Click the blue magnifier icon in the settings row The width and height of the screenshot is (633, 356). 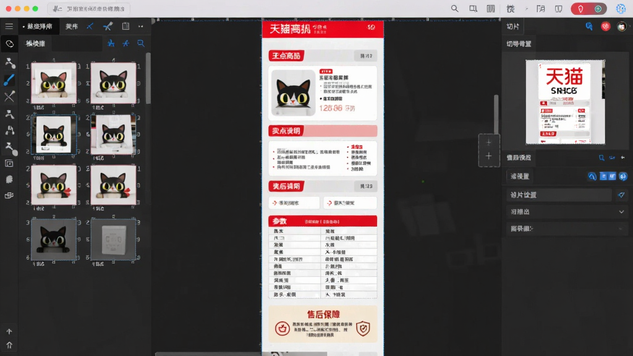coord(601,158)
